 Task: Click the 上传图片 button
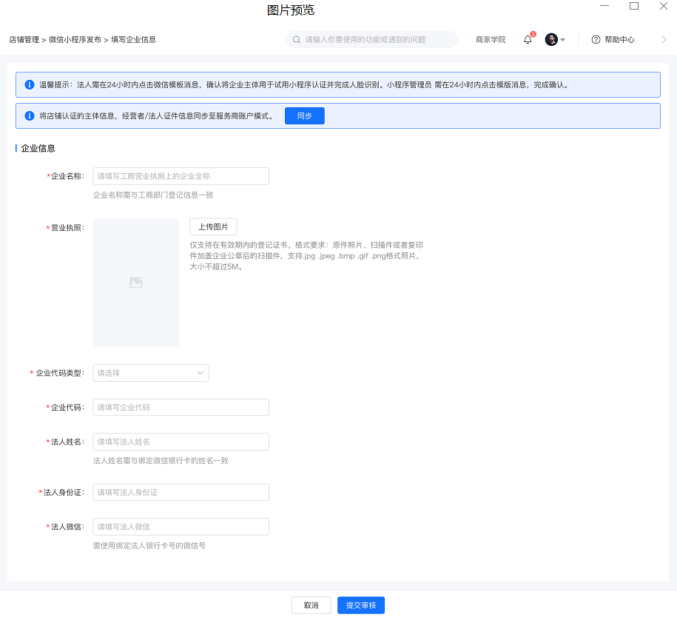coord(213,226)
